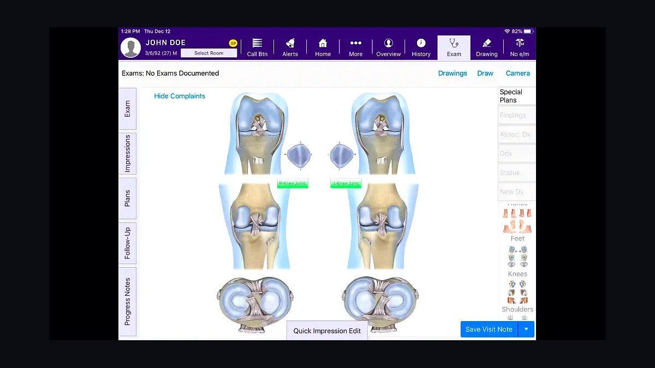Select the L-Knee Joint green label
Screen dimensions: 655x368
346,184
